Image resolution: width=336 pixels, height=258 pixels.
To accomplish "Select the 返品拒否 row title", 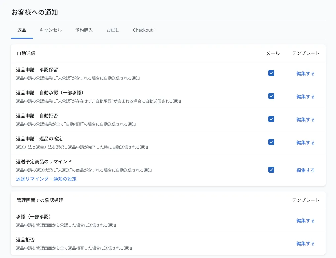I will (25, 240).
